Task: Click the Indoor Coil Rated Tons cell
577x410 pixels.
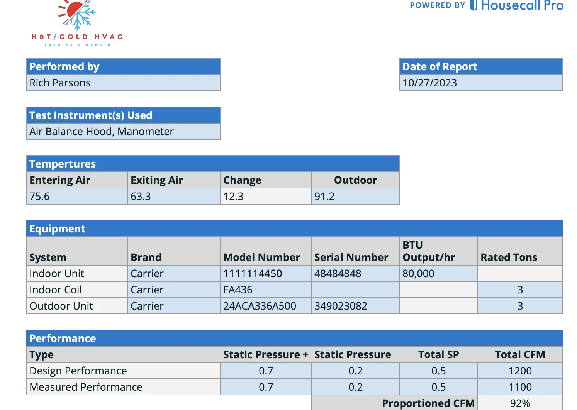Action: pos(520,290)
